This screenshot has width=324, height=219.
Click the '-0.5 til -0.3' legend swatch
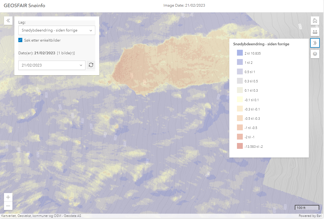[x=240, y=118]
